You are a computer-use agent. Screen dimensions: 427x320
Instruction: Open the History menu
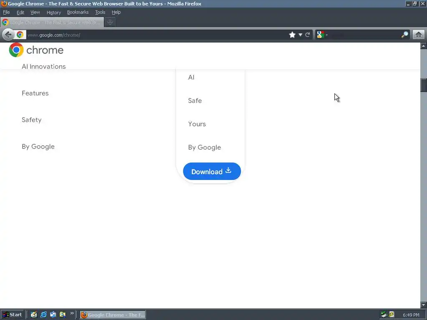54,12
